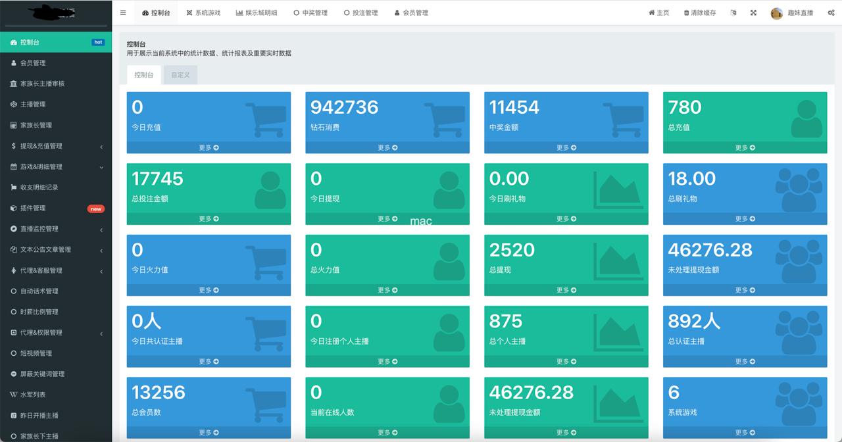The height and width of the screenshot is (442, 842).
Task: Open settings gears icon at top right
Action: tap(831, 12)
